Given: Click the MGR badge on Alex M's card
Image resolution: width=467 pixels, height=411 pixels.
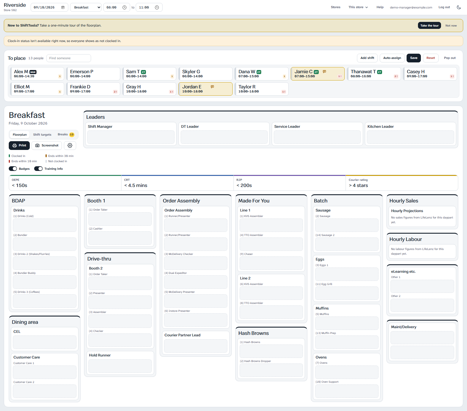Looking at the screenshot, I should [x=33, y=72].
